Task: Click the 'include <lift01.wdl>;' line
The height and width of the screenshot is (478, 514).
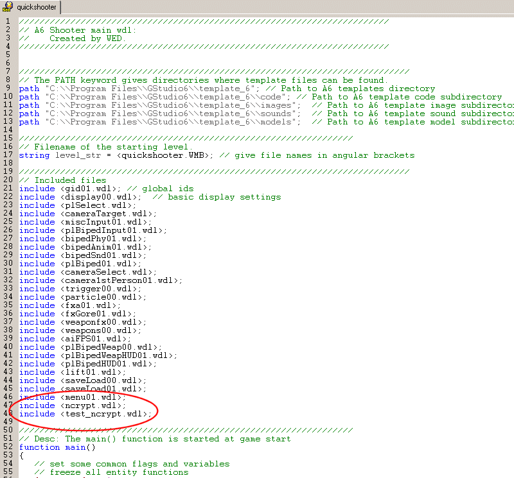Action: coord(73,372)
